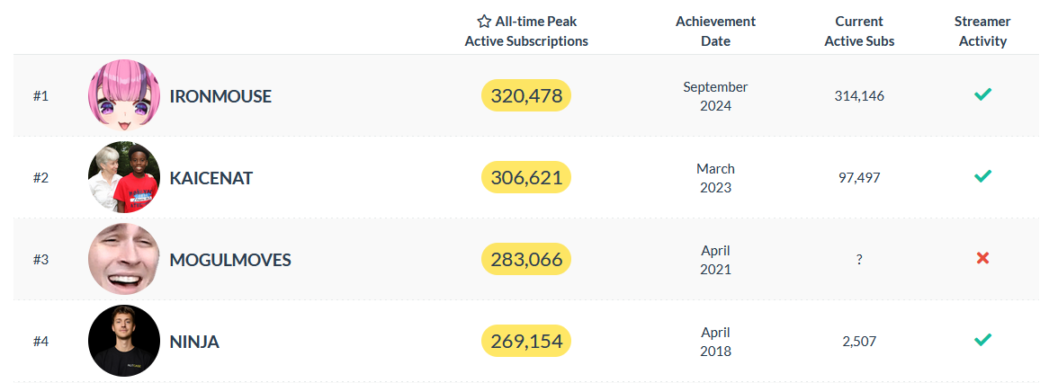Click the question mark for Mogulmoves' current subs
Viewport: 1058px width, 383px height.
tap(859, 260)
